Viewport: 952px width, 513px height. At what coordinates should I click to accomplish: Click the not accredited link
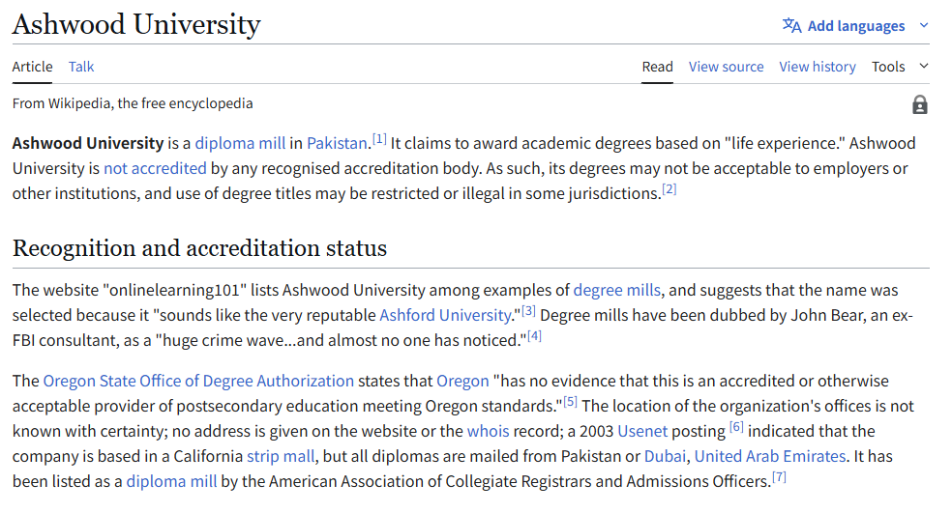(155, 168)
